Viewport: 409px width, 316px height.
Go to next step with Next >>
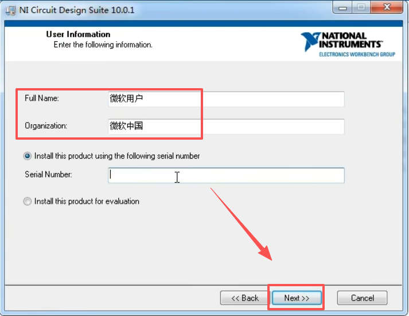297,298
